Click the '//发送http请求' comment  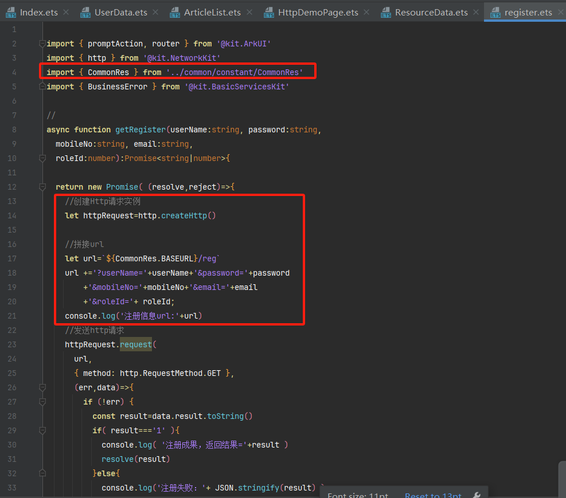pyautogui.click(x=95, y=330)
